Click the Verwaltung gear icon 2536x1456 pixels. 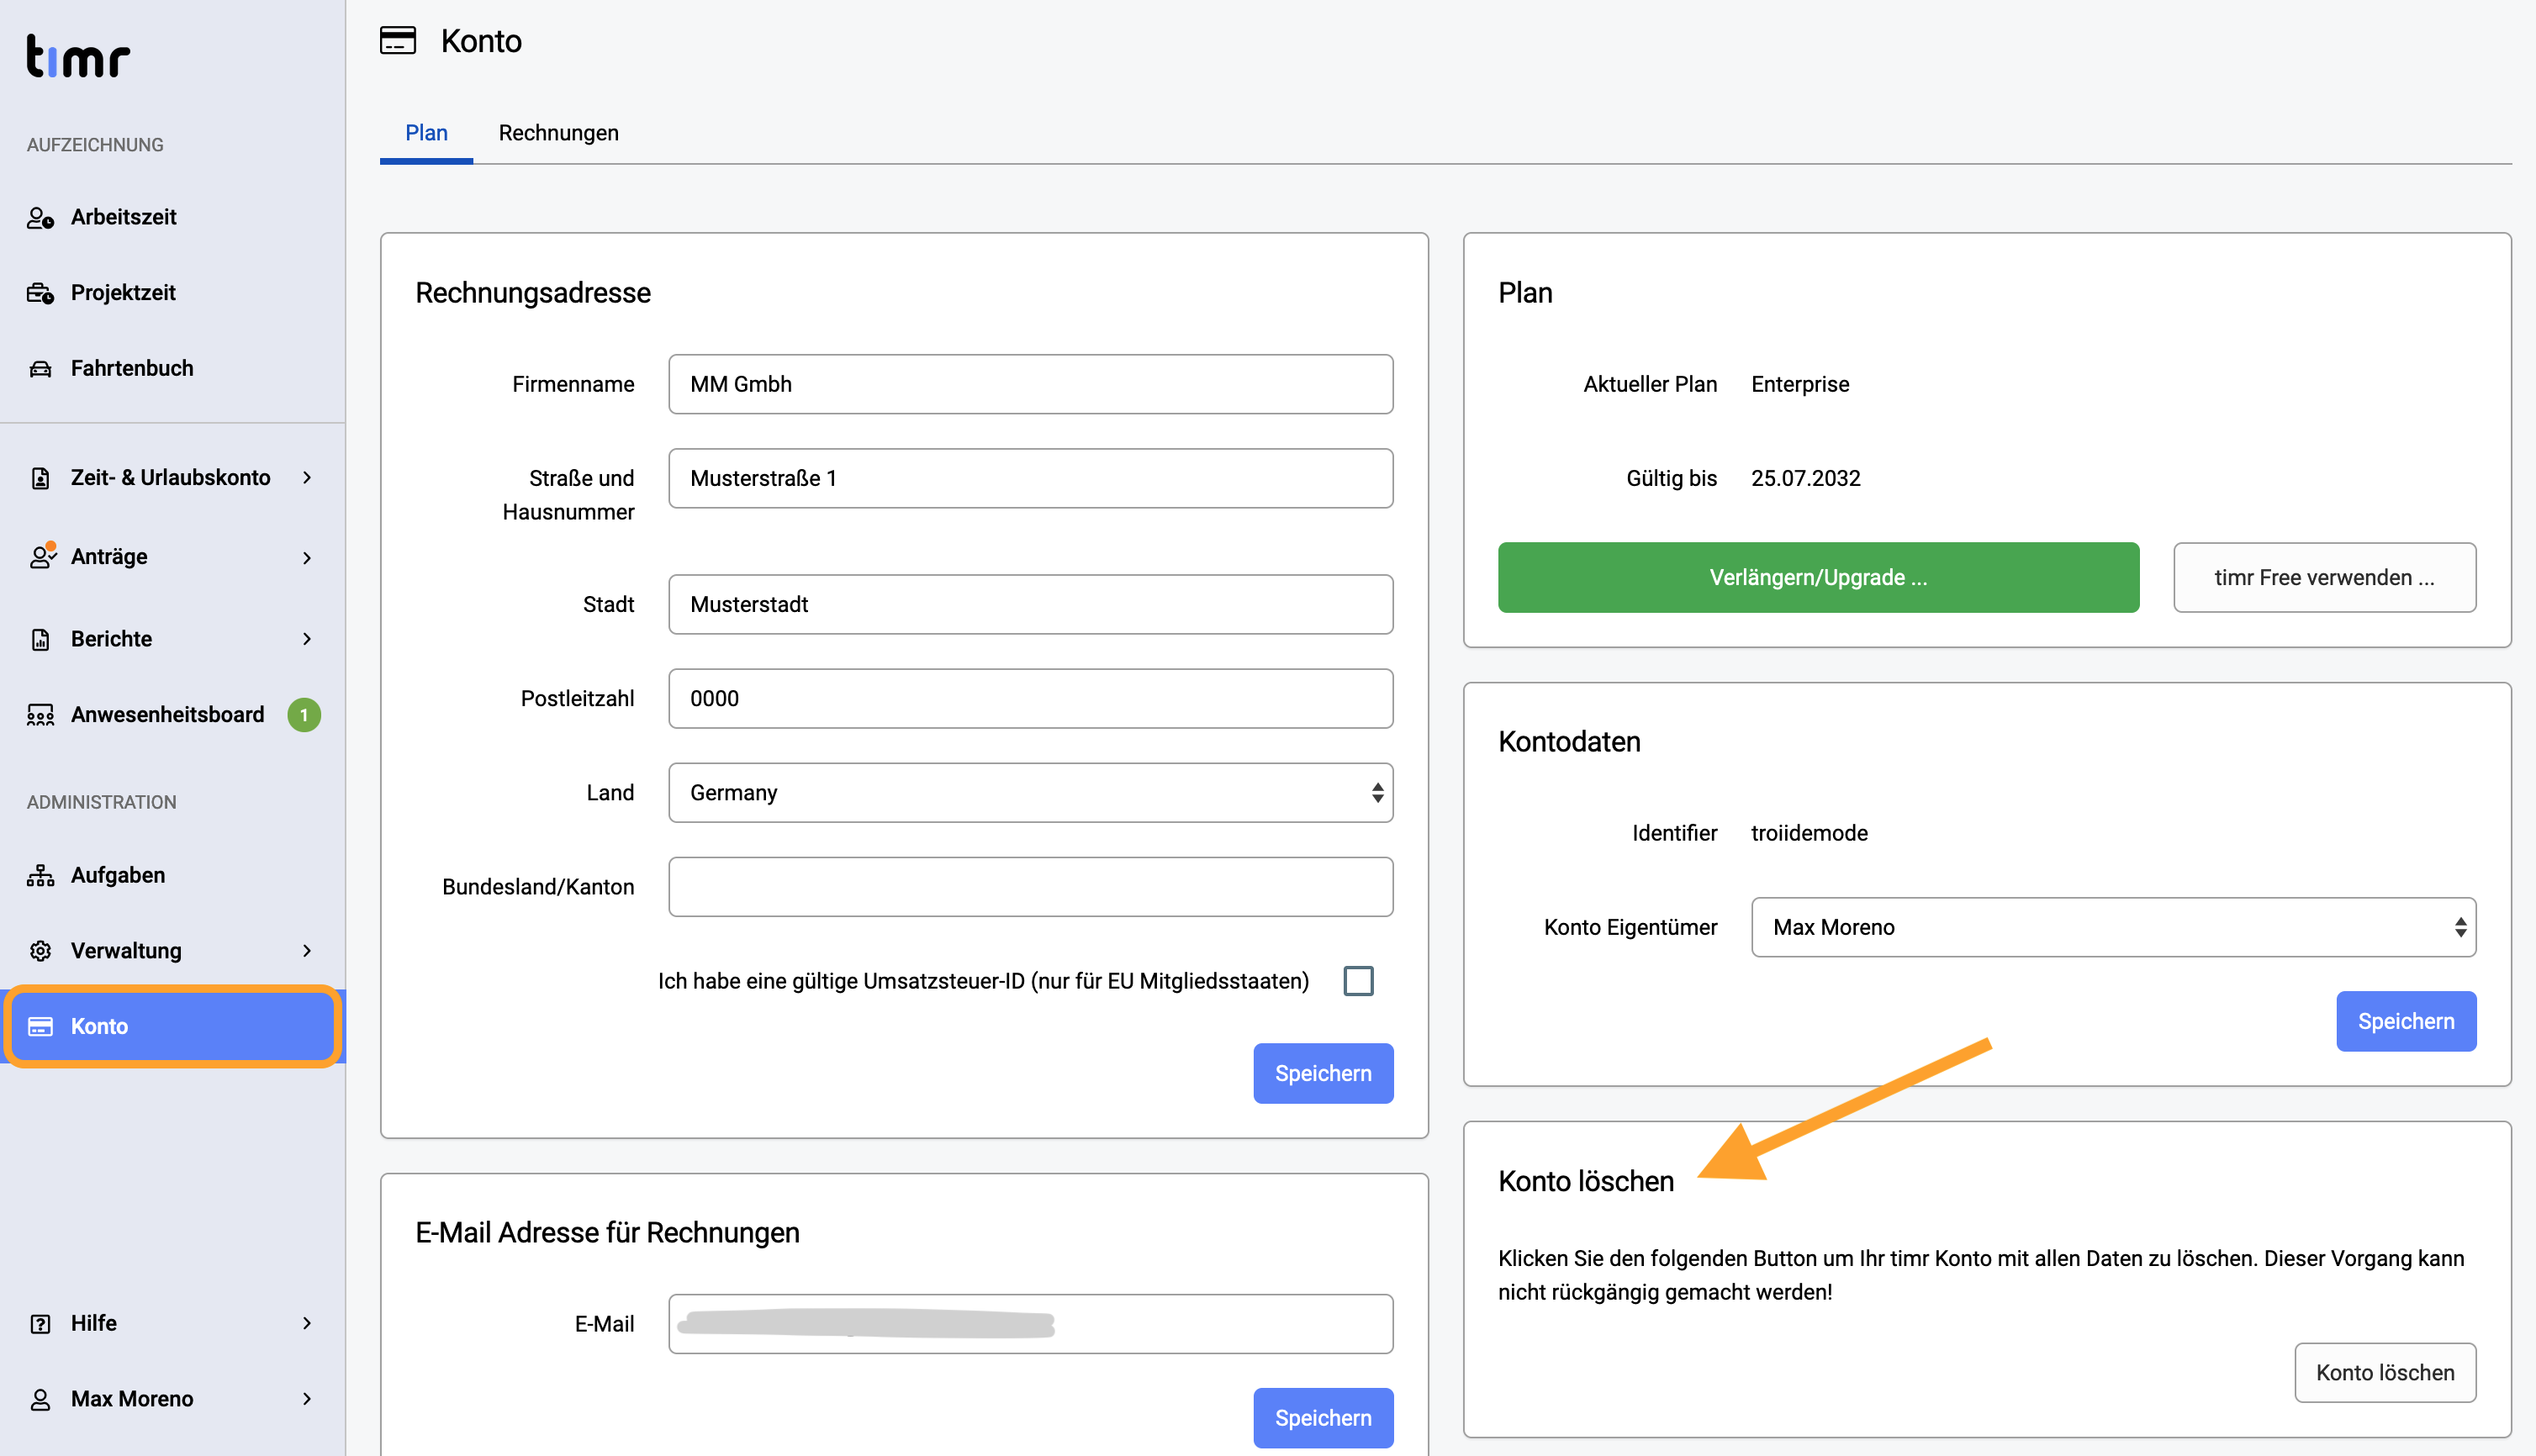tap(40, 951)
